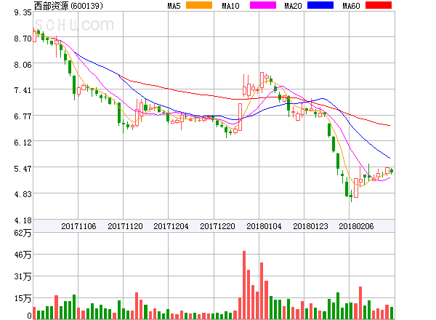
Task: Click the tallest red volume bar
Action: point(244,285)
